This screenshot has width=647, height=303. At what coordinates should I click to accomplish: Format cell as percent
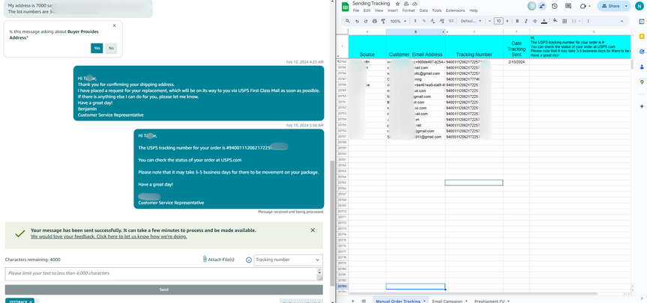point(424,21)
